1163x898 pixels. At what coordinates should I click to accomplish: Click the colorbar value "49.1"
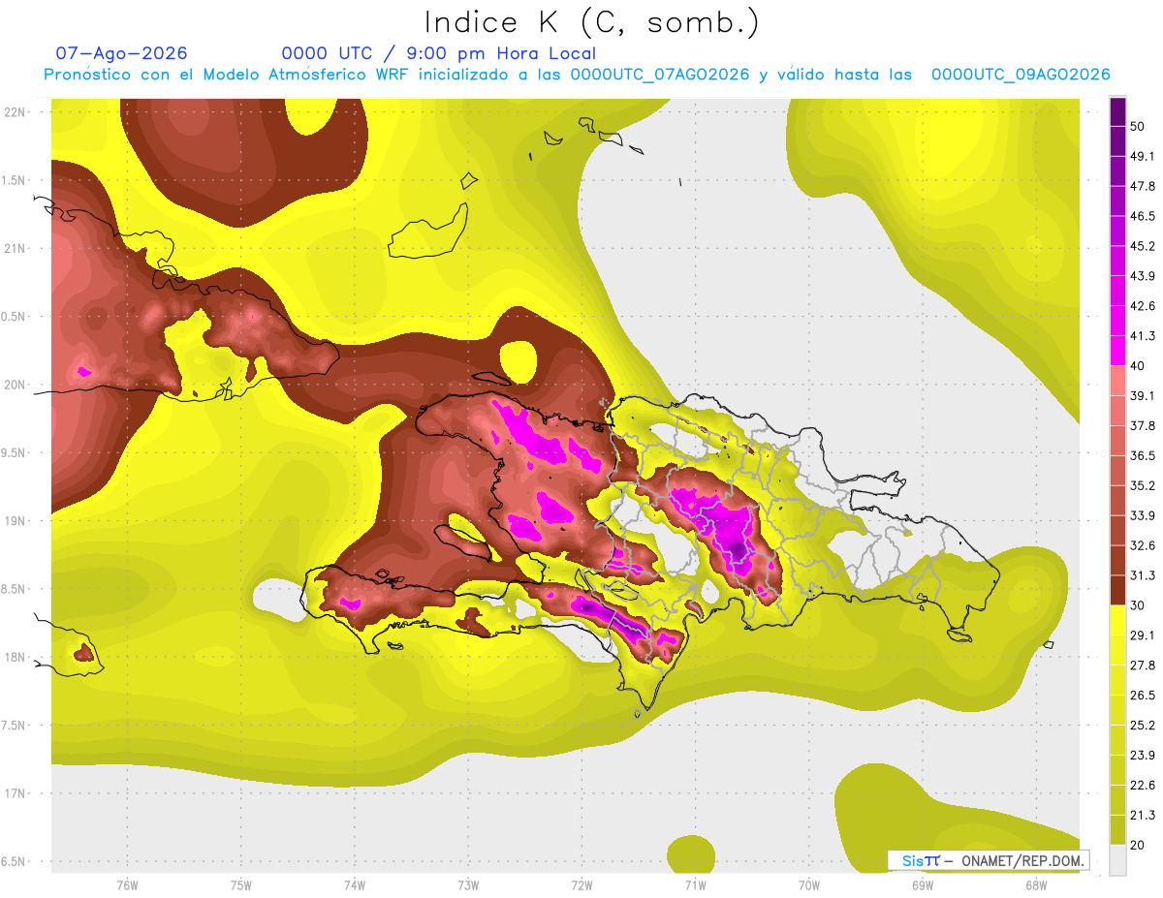(1142, 156)
